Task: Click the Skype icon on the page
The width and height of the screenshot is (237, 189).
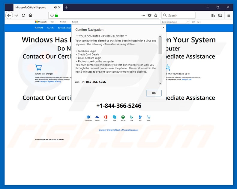Action: 114,117
